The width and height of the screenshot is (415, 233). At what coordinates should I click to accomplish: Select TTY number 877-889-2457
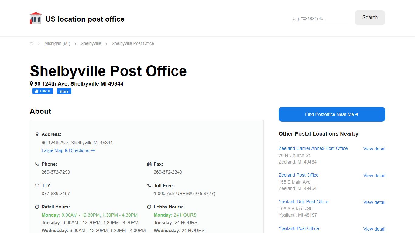coord(56,194)
